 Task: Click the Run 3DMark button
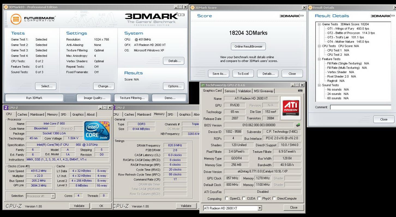pos(34,98)
